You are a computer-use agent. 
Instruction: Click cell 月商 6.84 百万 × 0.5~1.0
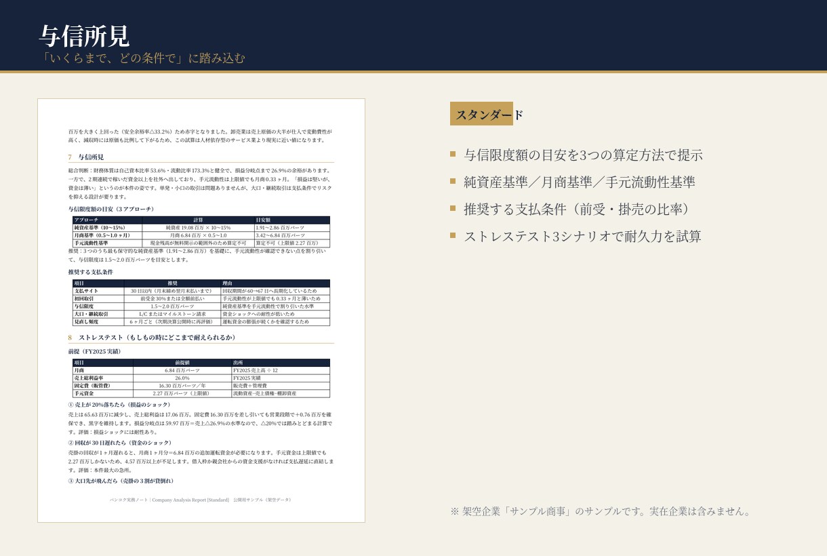[198, 235]
